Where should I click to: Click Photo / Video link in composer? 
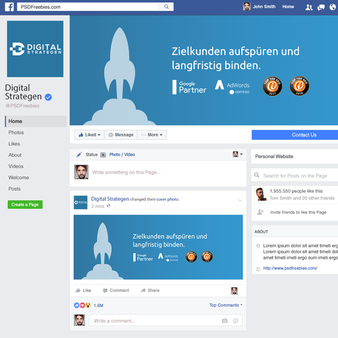[122, 155]
